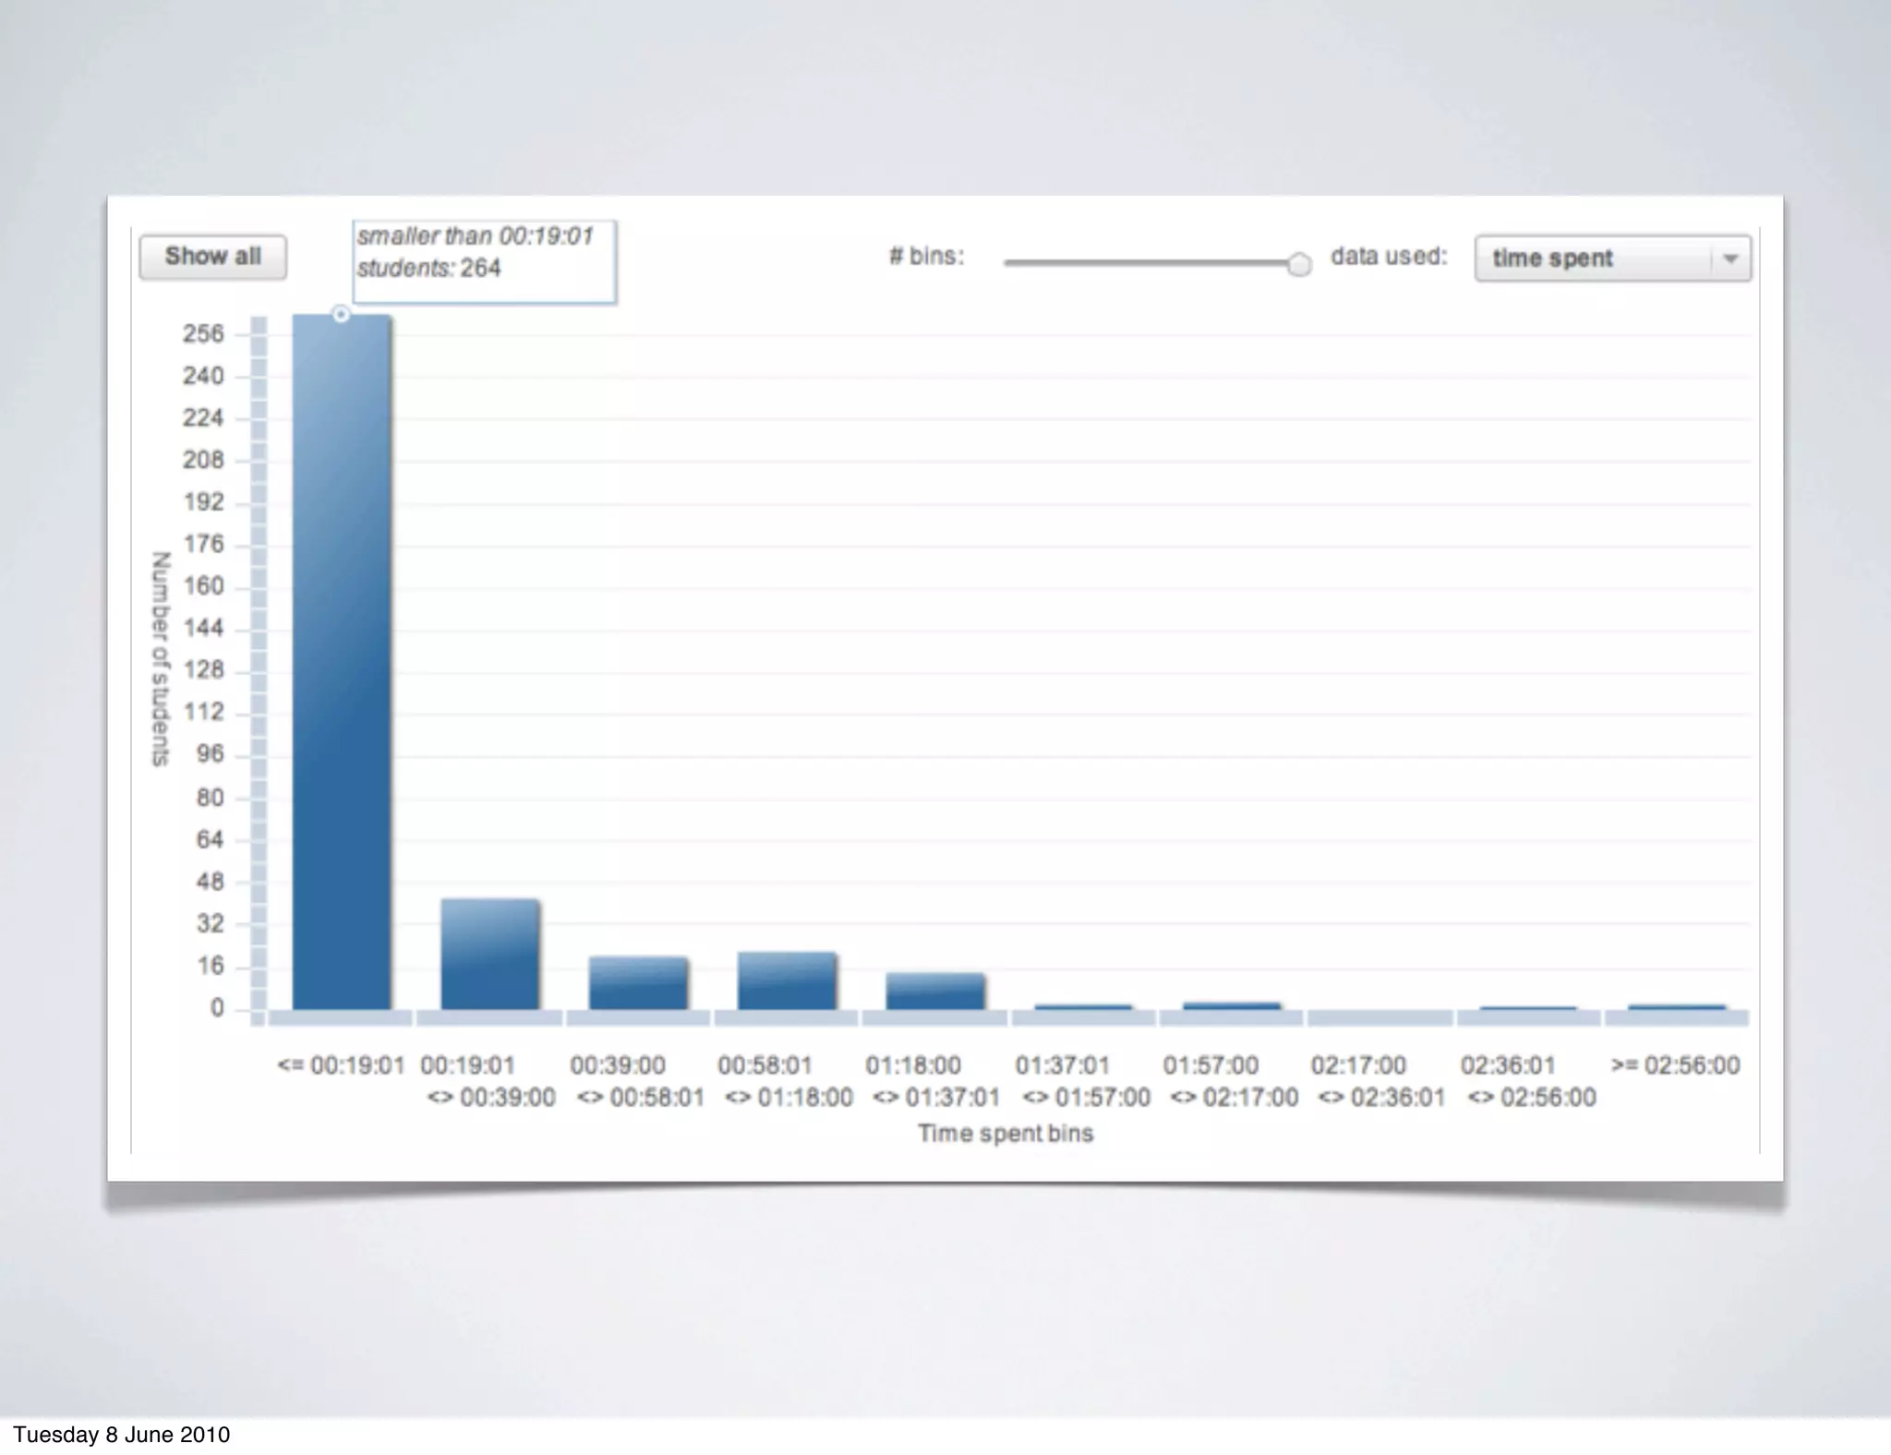Click the bins slider handle

point(1298,265)
